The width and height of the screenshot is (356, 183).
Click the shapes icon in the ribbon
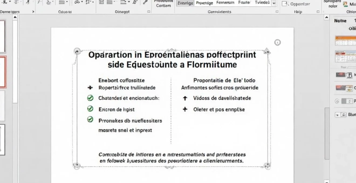[77, 2]
